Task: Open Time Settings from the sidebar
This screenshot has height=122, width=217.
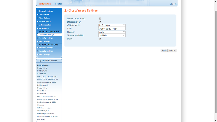Action: (45, 18)
